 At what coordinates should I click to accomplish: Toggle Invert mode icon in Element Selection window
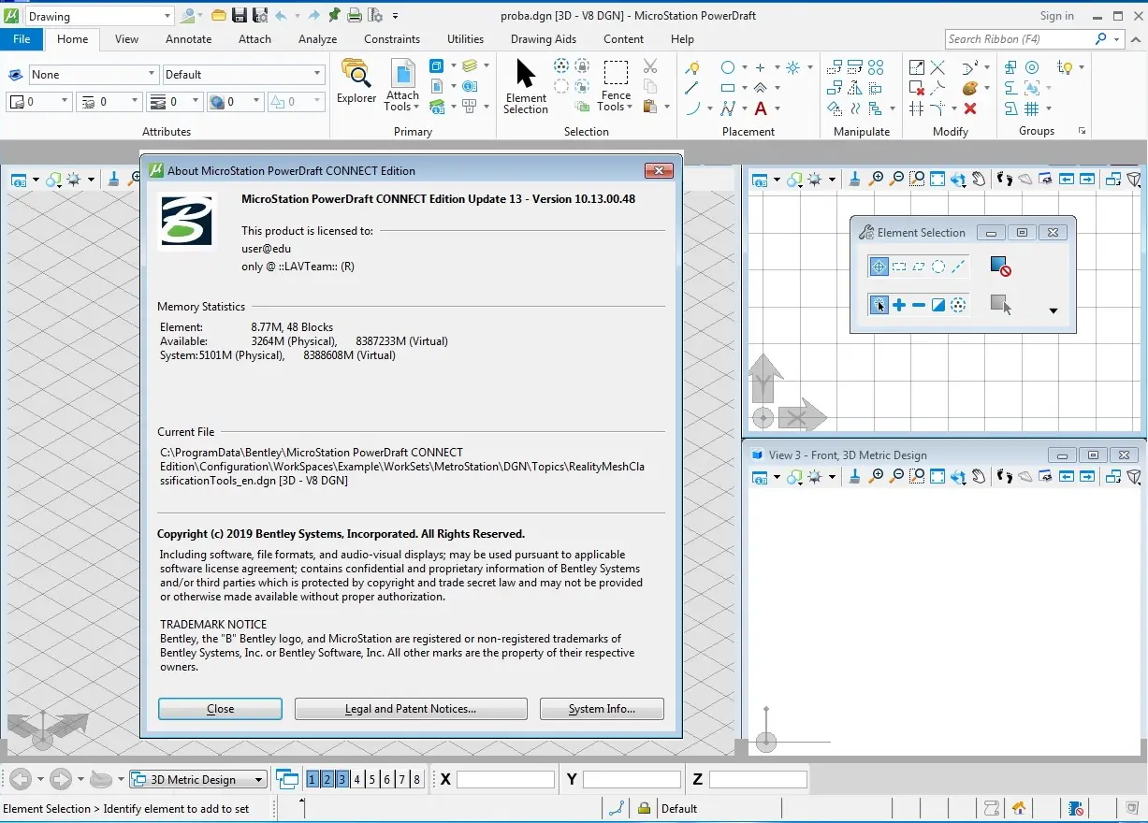(938, 305)
